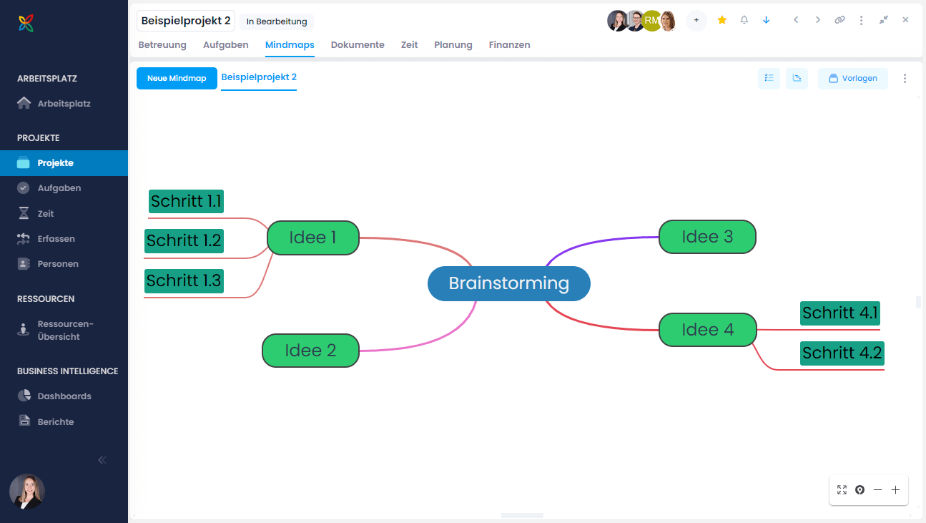Go to the previous project with left chevron
Image resolution: width=926 pixels, height=523 pixels.
[796, 20]
